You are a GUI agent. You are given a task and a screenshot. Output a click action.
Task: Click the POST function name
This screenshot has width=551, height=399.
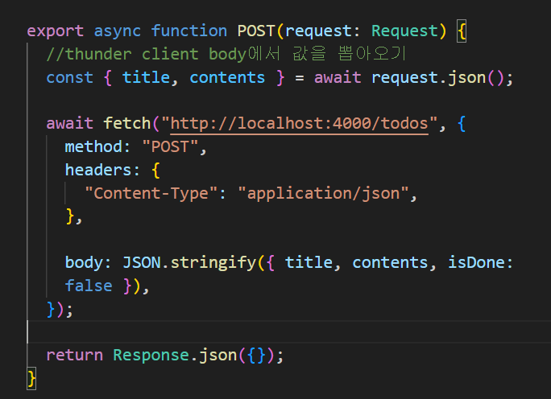click(x=256, y=31)
